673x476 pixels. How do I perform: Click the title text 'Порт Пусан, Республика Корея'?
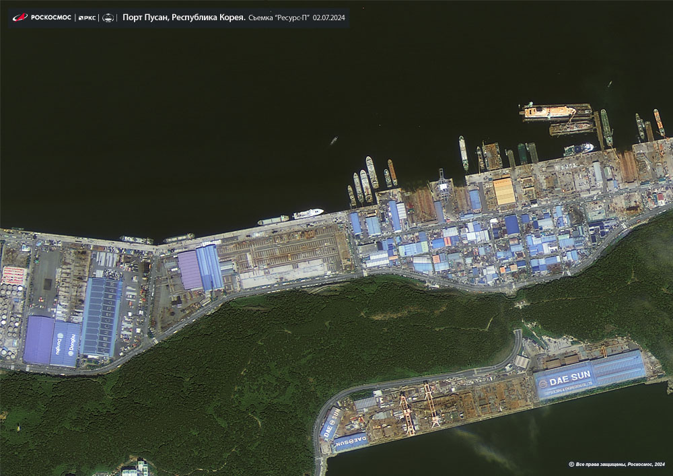pos(183,17)
